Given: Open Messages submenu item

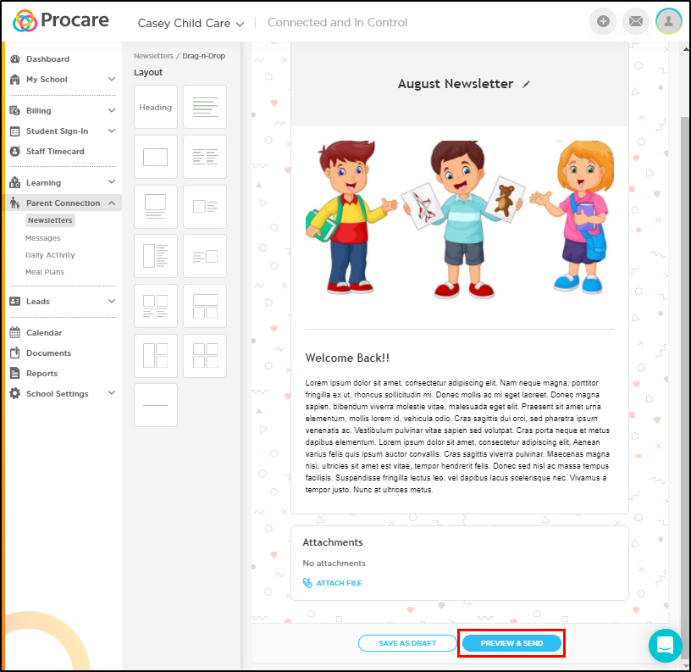Looking at the screenshot, I should coord(43,238).
